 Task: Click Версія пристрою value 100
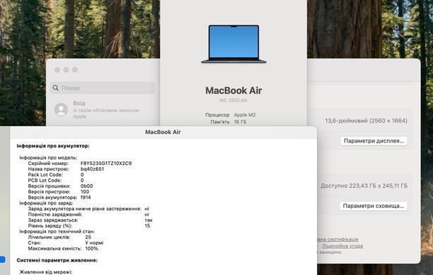pyautogui.click(x=85, y=192)
